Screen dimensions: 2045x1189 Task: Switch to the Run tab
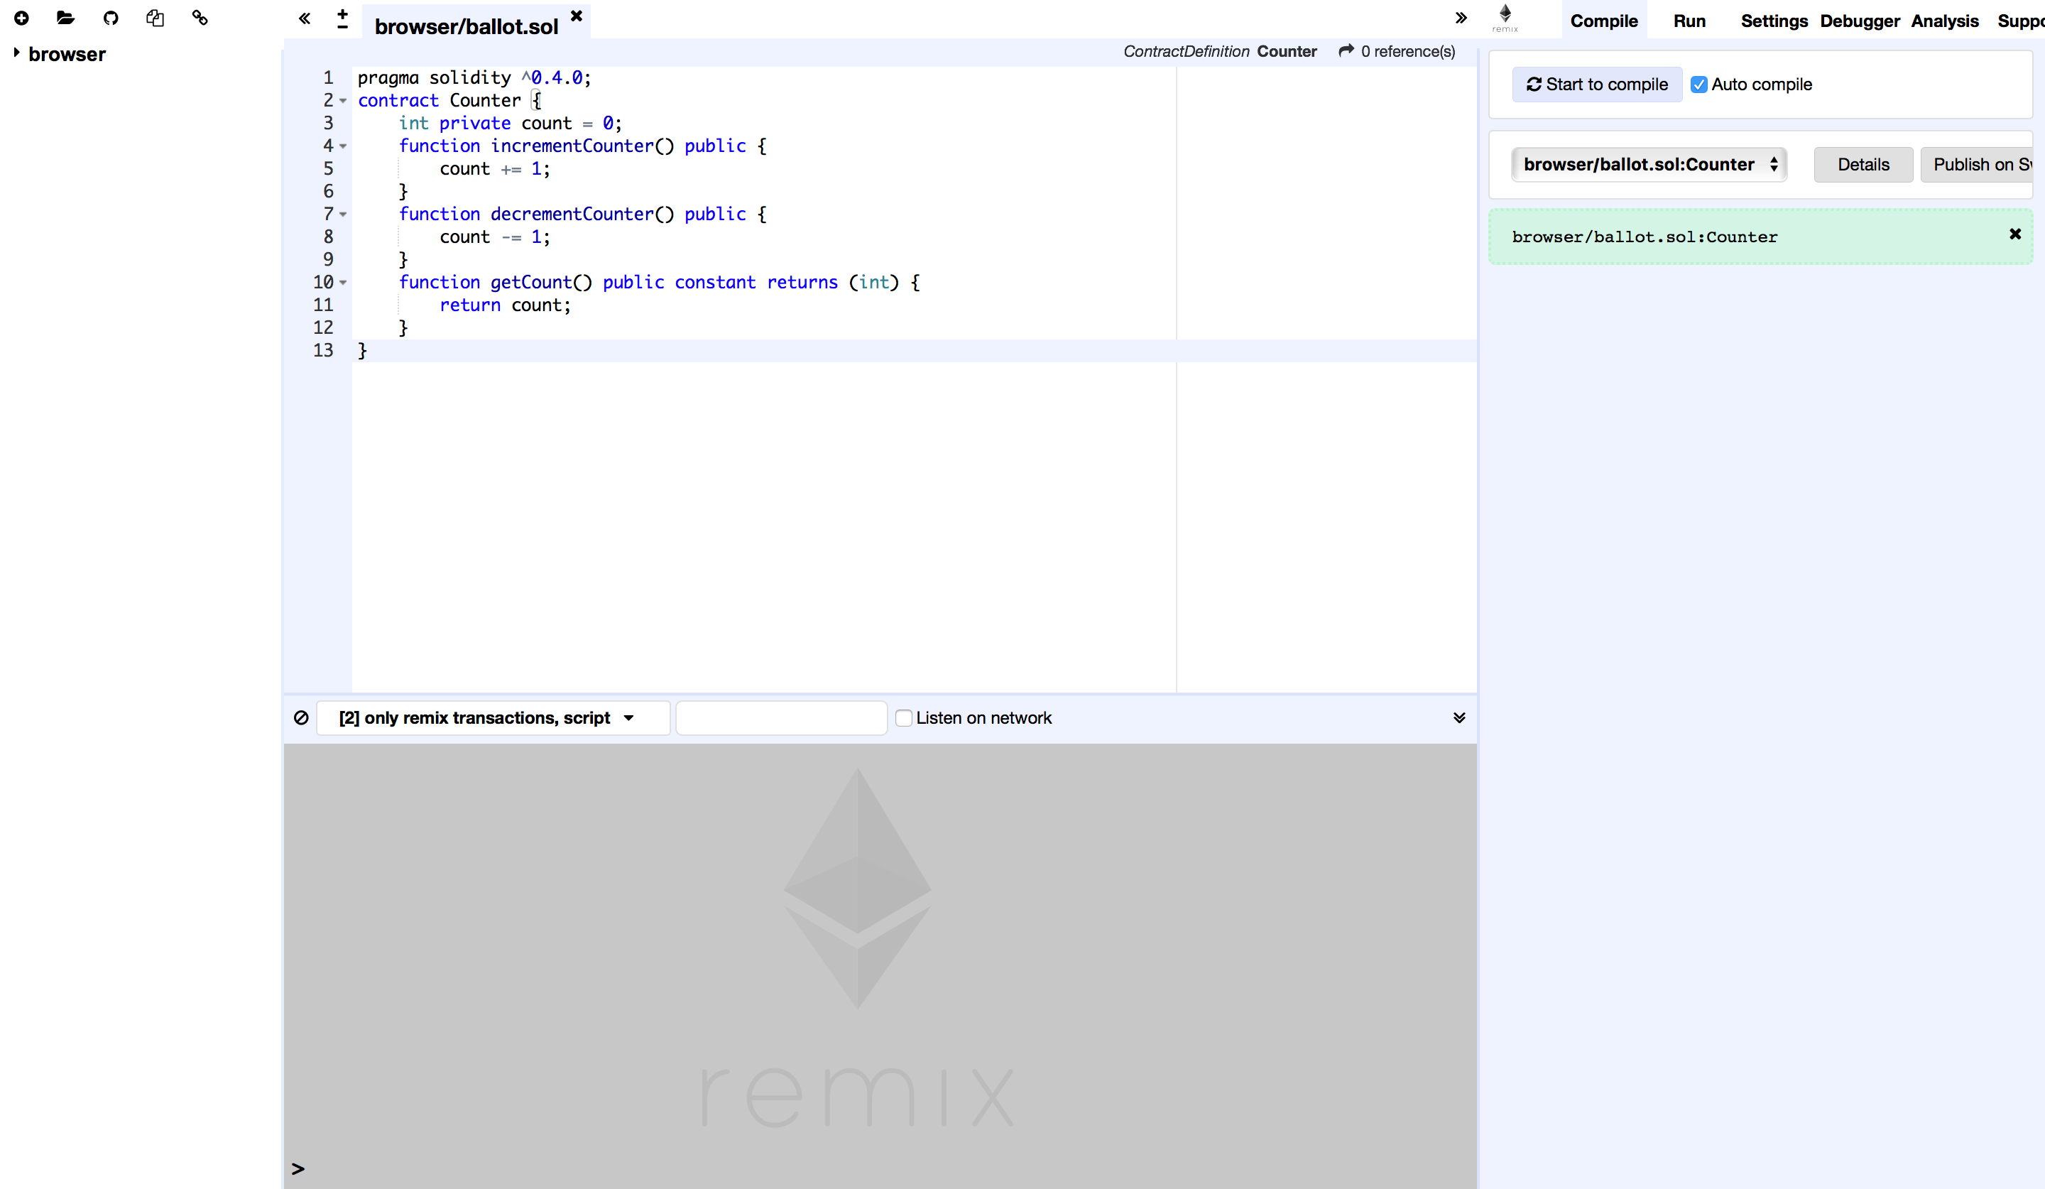tap(1689, 21)
